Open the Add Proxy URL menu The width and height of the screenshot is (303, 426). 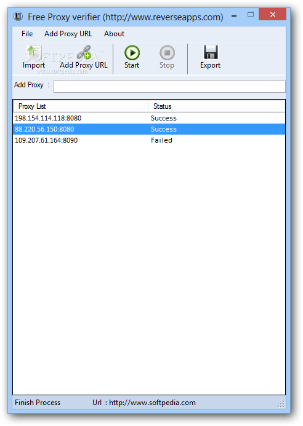[x=68, y=34]
